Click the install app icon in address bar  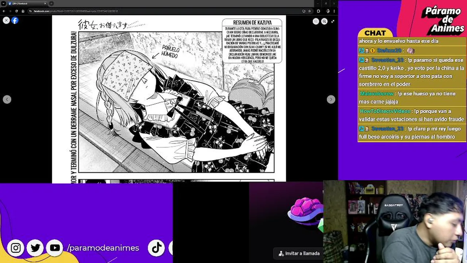pyautogui.click(x=304, y=11)
